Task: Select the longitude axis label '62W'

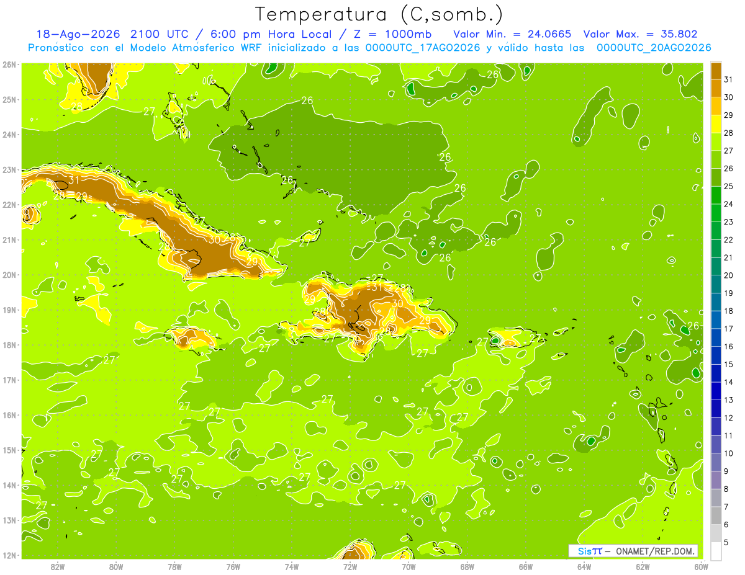Action: (643, 566)
